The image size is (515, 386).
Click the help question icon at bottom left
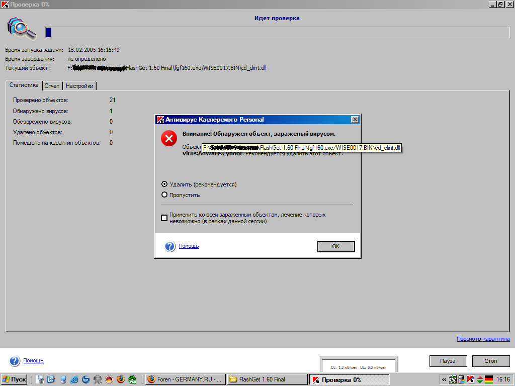[x=15, y=361]
